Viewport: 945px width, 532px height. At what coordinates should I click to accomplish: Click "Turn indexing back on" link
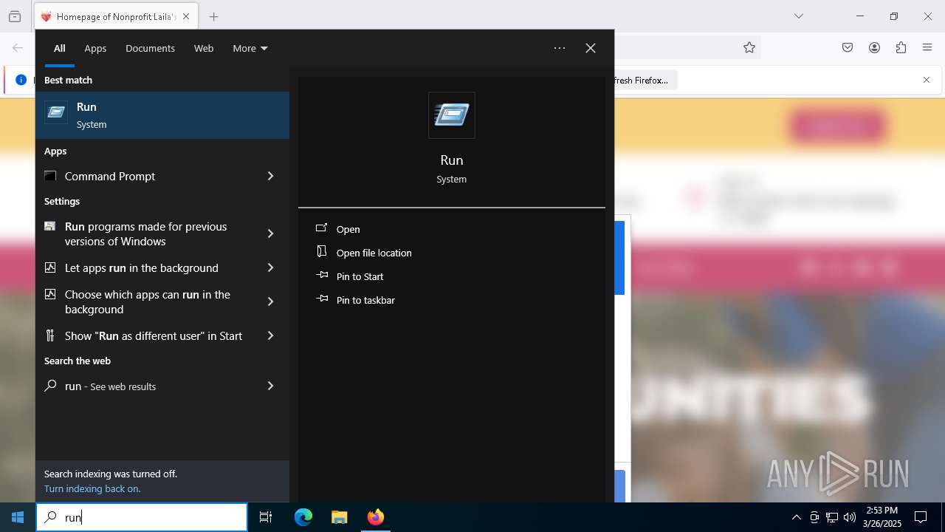[x=92, y=488]
